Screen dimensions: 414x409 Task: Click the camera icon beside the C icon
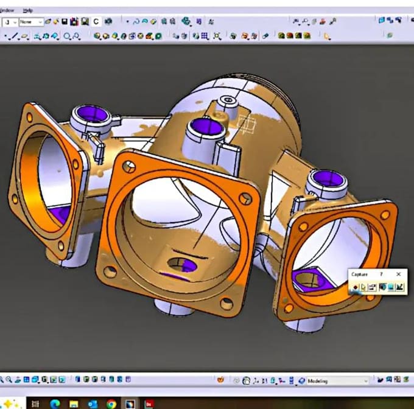108,22
